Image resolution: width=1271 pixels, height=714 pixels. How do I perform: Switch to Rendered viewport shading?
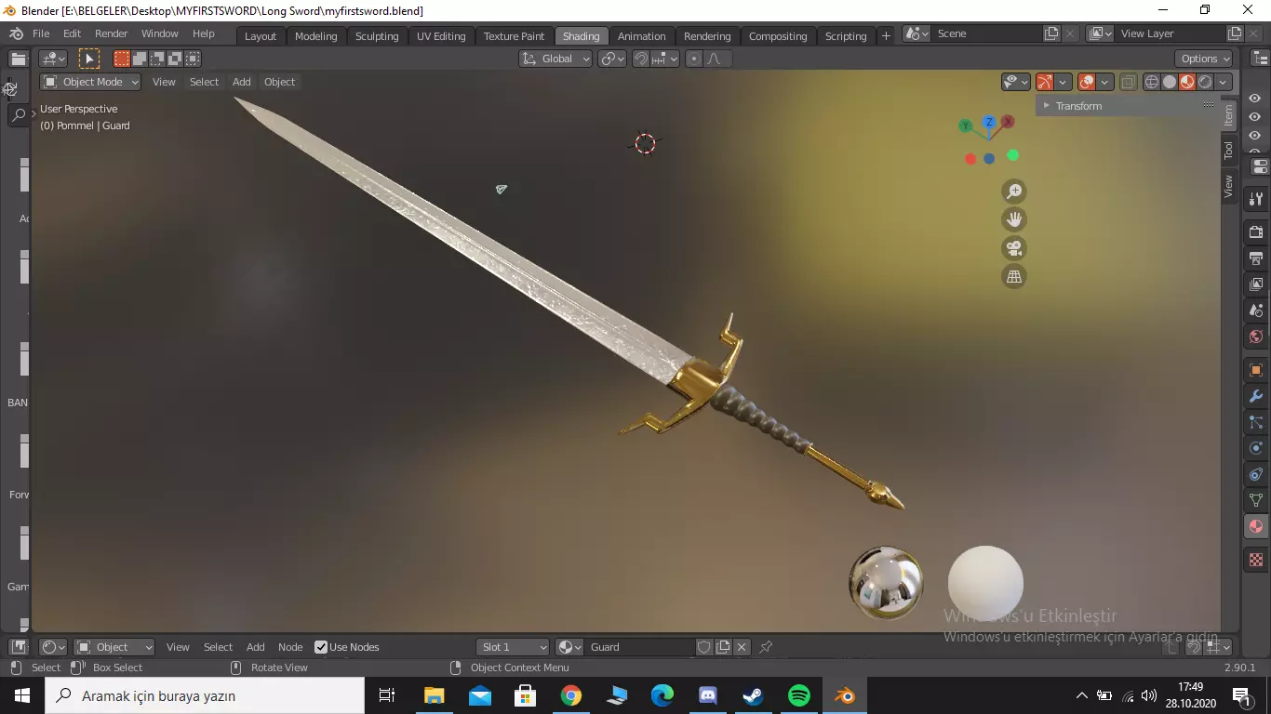[x=1205, y=82]
